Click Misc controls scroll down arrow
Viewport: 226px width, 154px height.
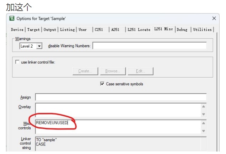(x=204, y=131)
